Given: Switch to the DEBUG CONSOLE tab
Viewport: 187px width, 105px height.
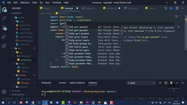Looking at the screenshot, I should tap(77, 83).
